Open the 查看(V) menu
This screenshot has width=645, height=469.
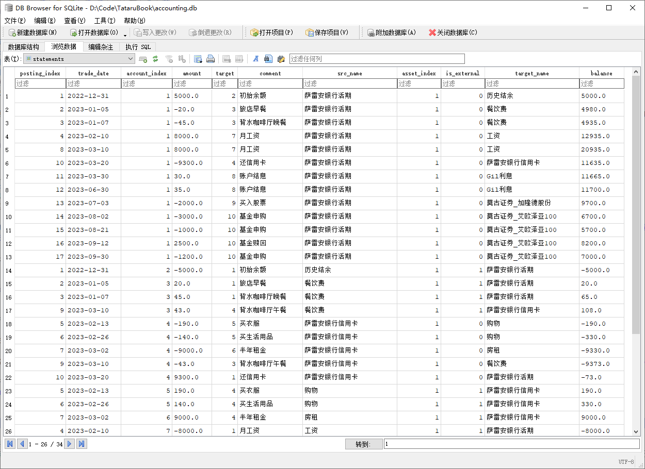pos(75,21)
